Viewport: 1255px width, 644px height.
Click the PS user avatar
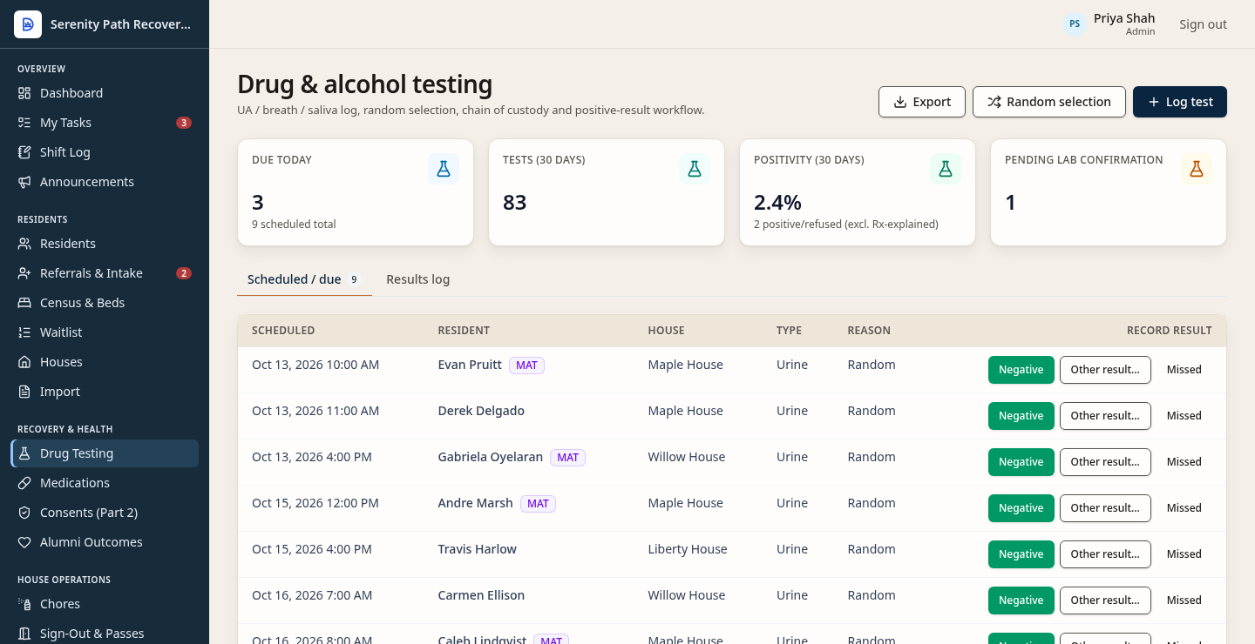[x=1075, y=24]
